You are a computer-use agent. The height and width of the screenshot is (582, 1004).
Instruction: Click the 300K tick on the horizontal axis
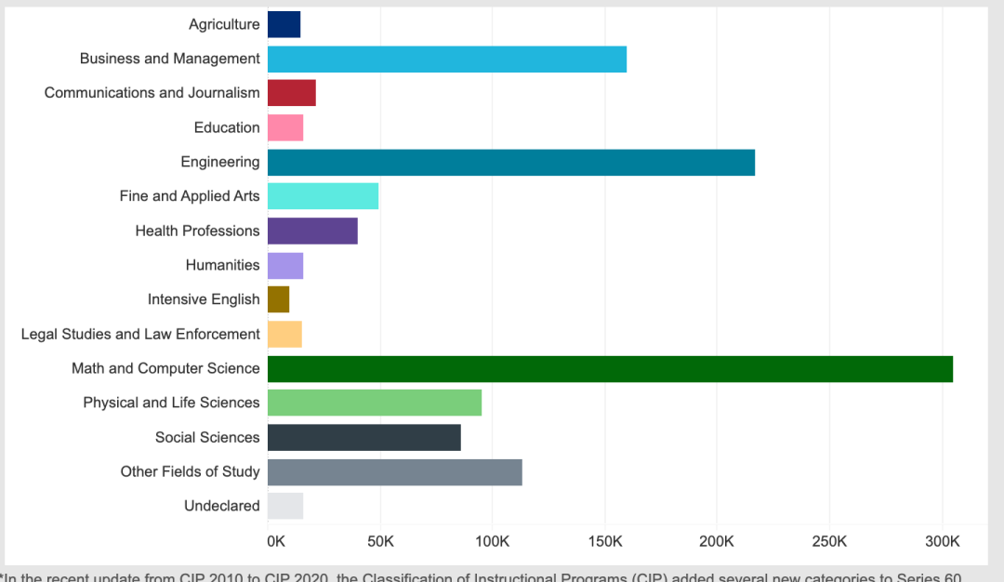(x=942, y=541)
